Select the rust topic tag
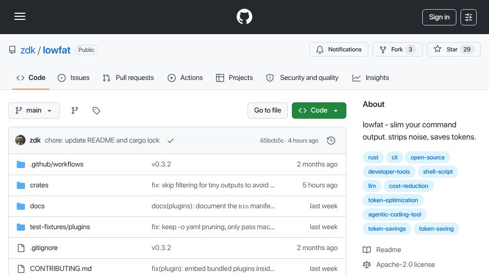 pyautogui.click(x=373, y=157)
